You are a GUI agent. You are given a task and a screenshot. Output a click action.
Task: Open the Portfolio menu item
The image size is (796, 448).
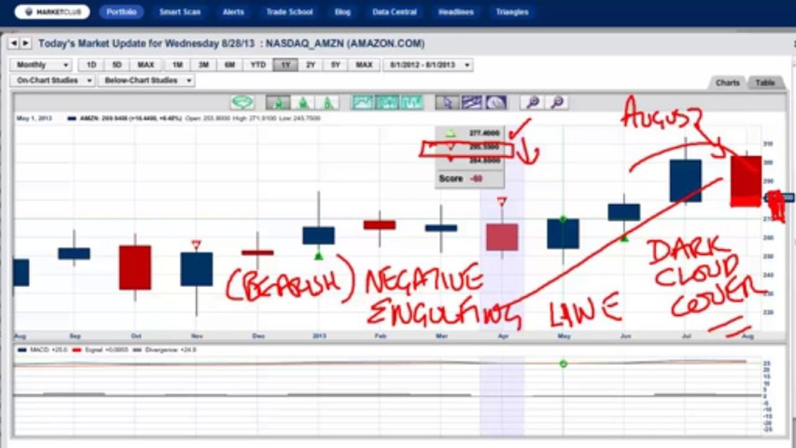121,12
